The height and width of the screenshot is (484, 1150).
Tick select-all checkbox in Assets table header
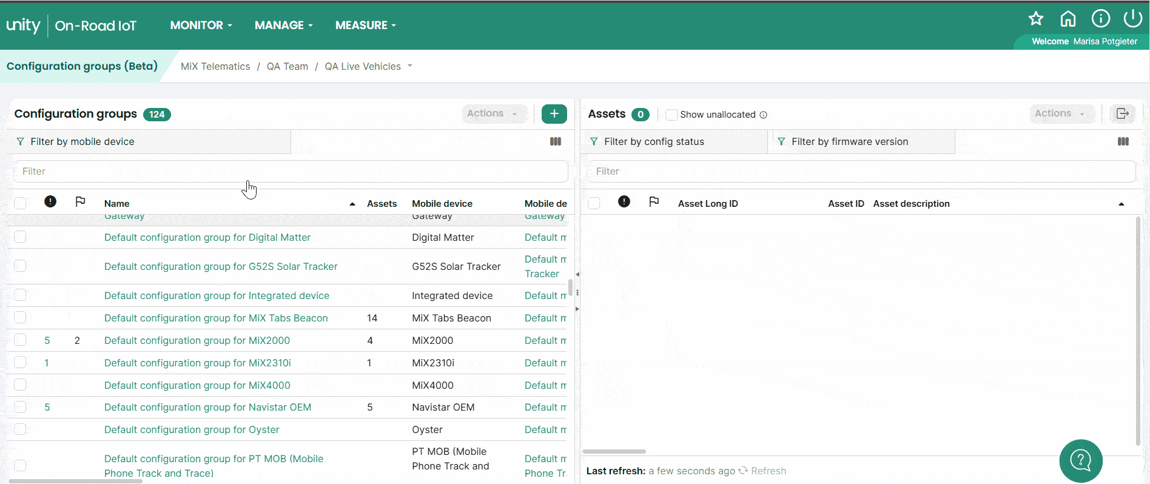pyautogui.click(x=594, y=203)
